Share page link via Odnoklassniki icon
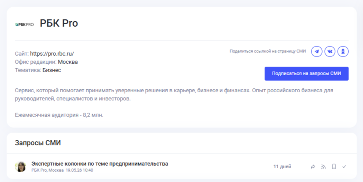 (x=343, y=51)
